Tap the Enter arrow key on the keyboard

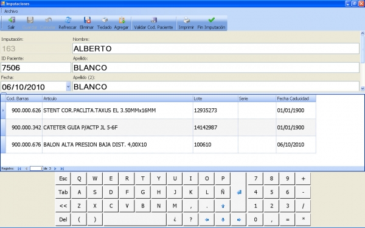coord(239,192)
